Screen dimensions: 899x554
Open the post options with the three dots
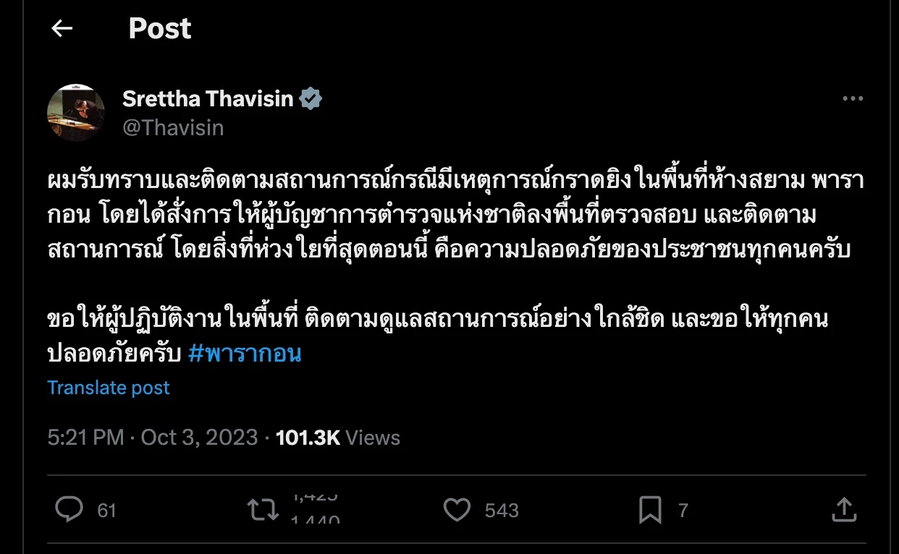click(853, 98)
